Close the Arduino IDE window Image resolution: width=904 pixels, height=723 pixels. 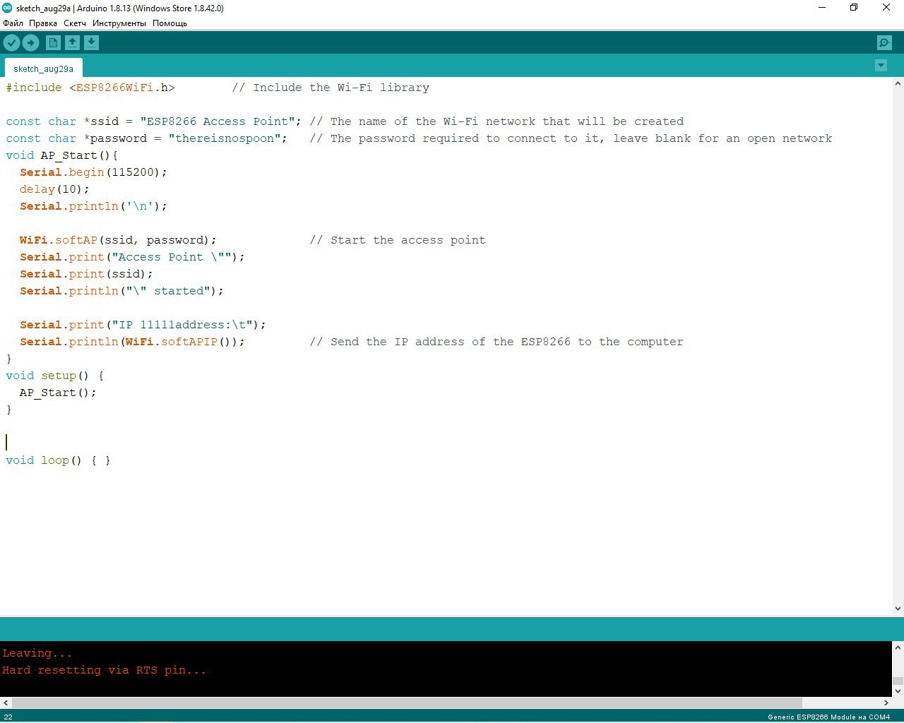(x=886, y=8)
